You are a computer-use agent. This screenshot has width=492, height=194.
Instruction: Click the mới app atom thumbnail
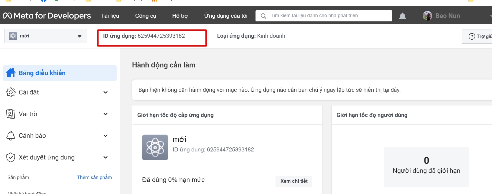[x=155, y=147]
